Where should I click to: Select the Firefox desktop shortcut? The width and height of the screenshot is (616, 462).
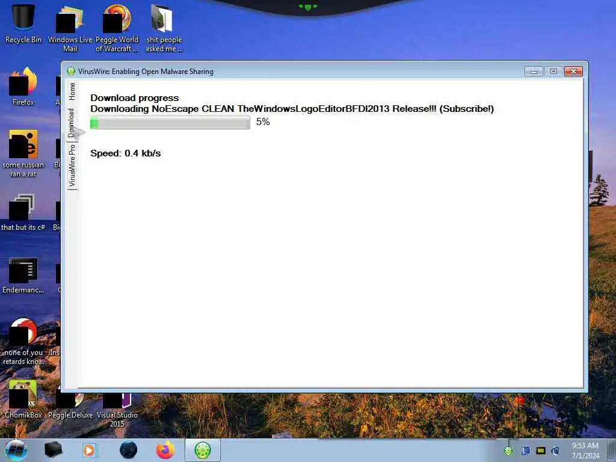(x=23, y=87)
